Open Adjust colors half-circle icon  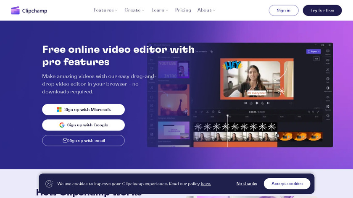[x=327, y=88]
